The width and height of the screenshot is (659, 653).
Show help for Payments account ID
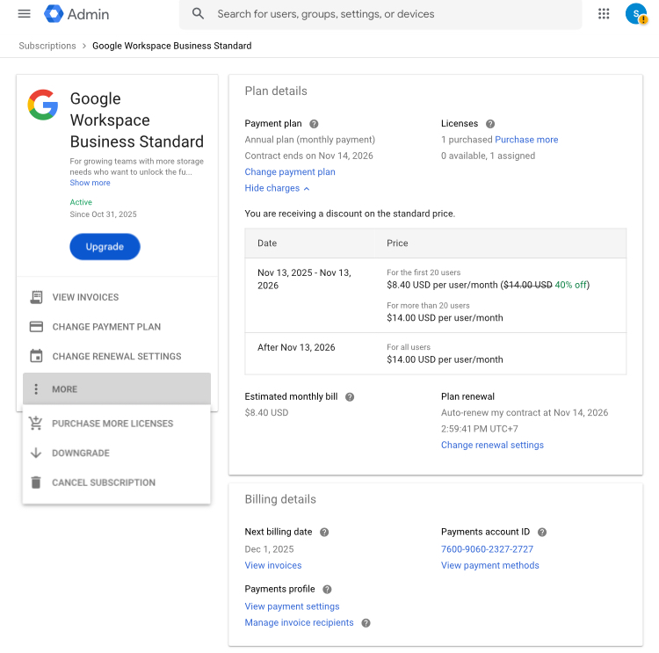coord(542,533)
